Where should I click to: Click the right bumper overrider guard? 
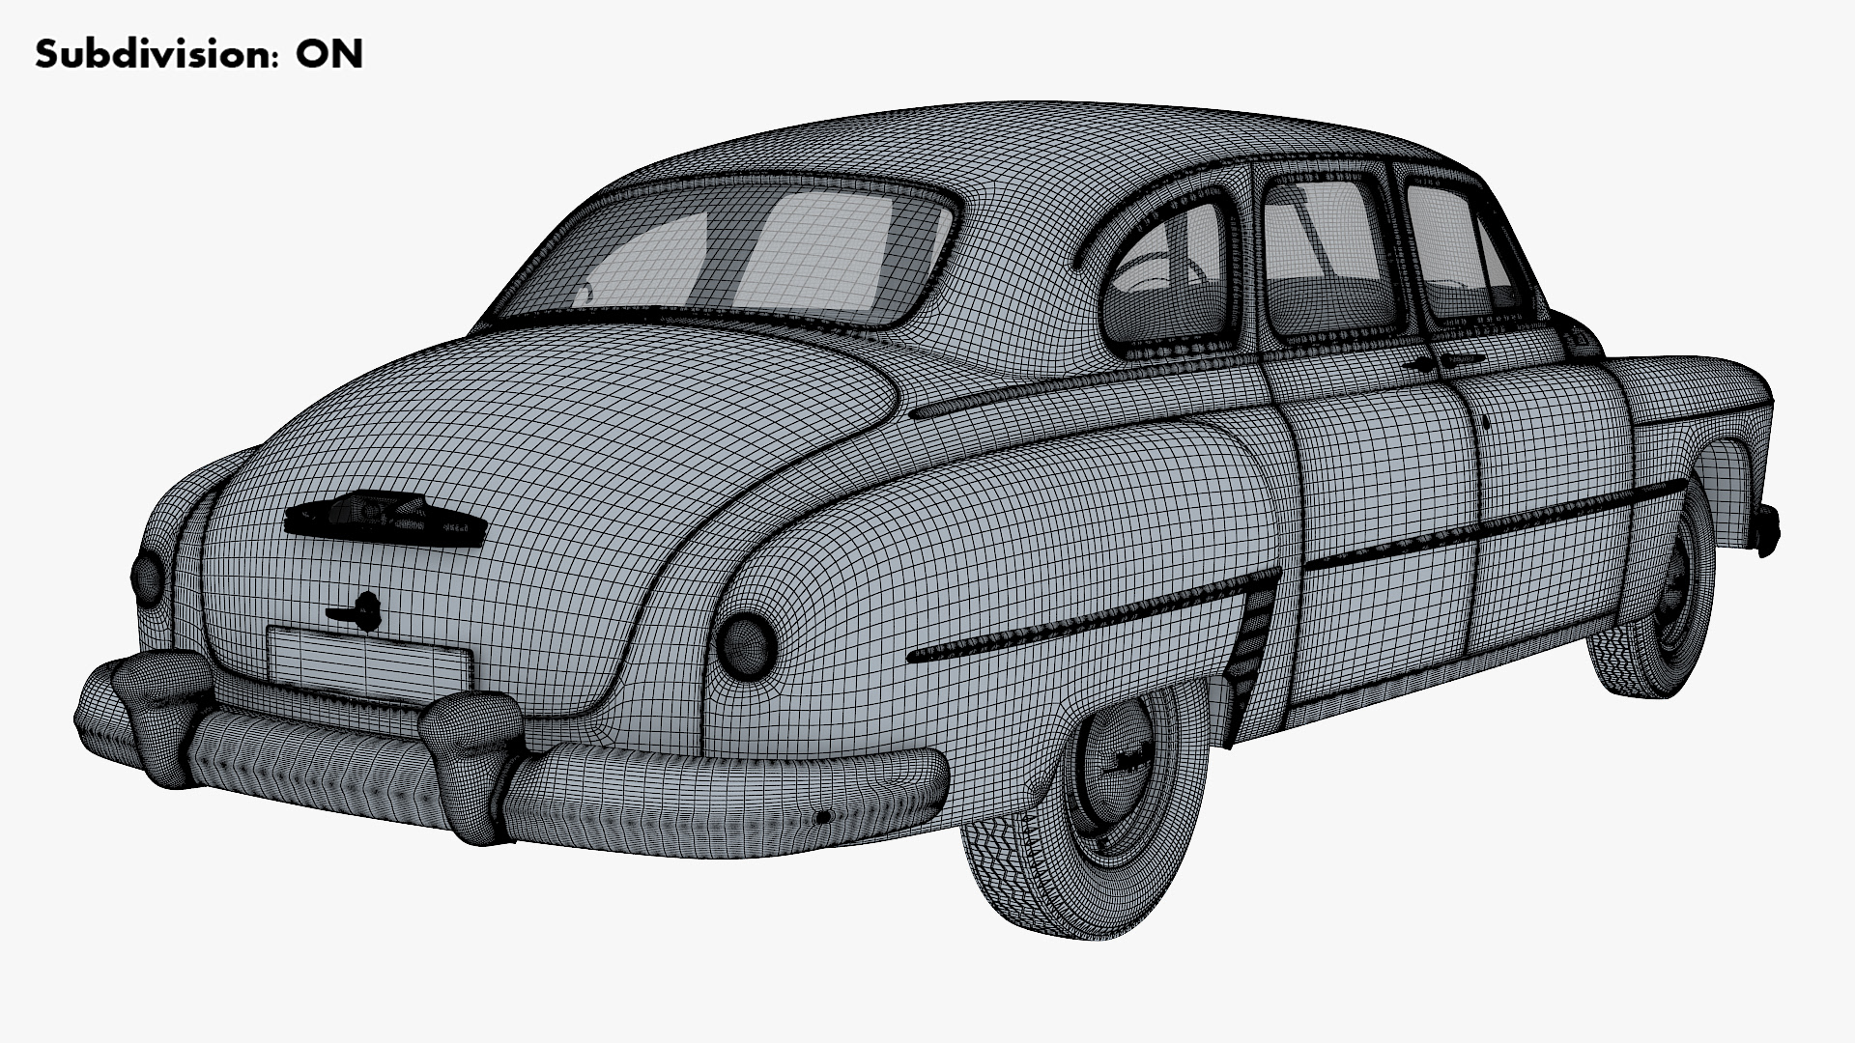(469, 753)
